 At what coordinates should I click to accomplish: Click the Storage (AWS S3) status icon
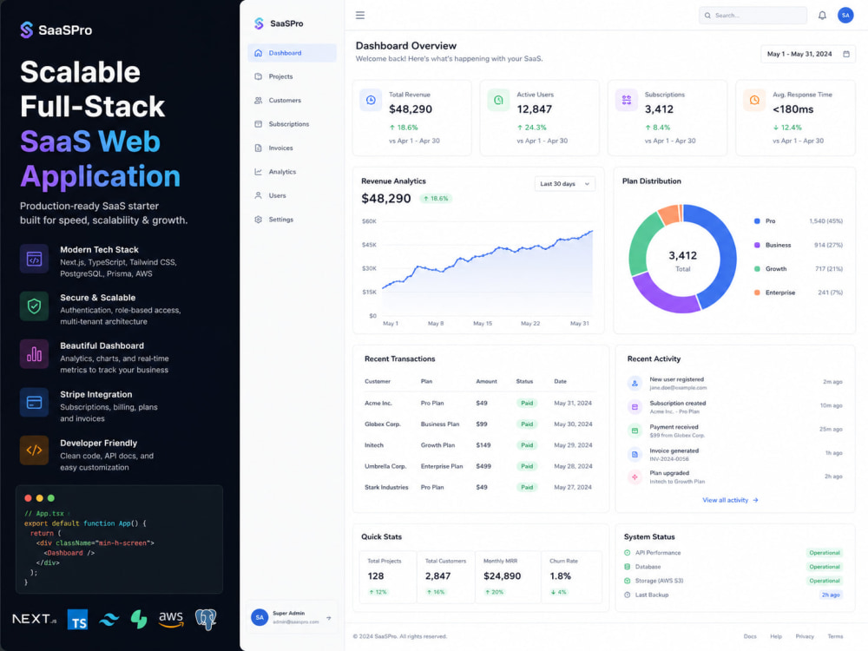click(628, 581)
